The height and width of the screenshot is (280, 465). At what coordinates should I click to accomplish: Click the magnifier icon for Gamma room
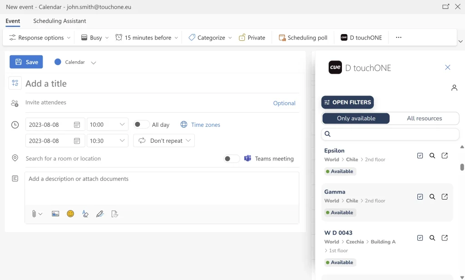point(432,197)
